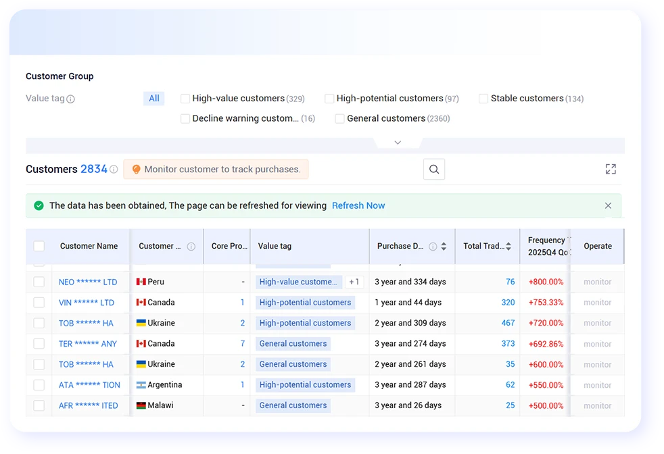Check High-potential customers filter
Viewport: 664px width, 454px height.
pyautogui.click(x=329, y=99)
